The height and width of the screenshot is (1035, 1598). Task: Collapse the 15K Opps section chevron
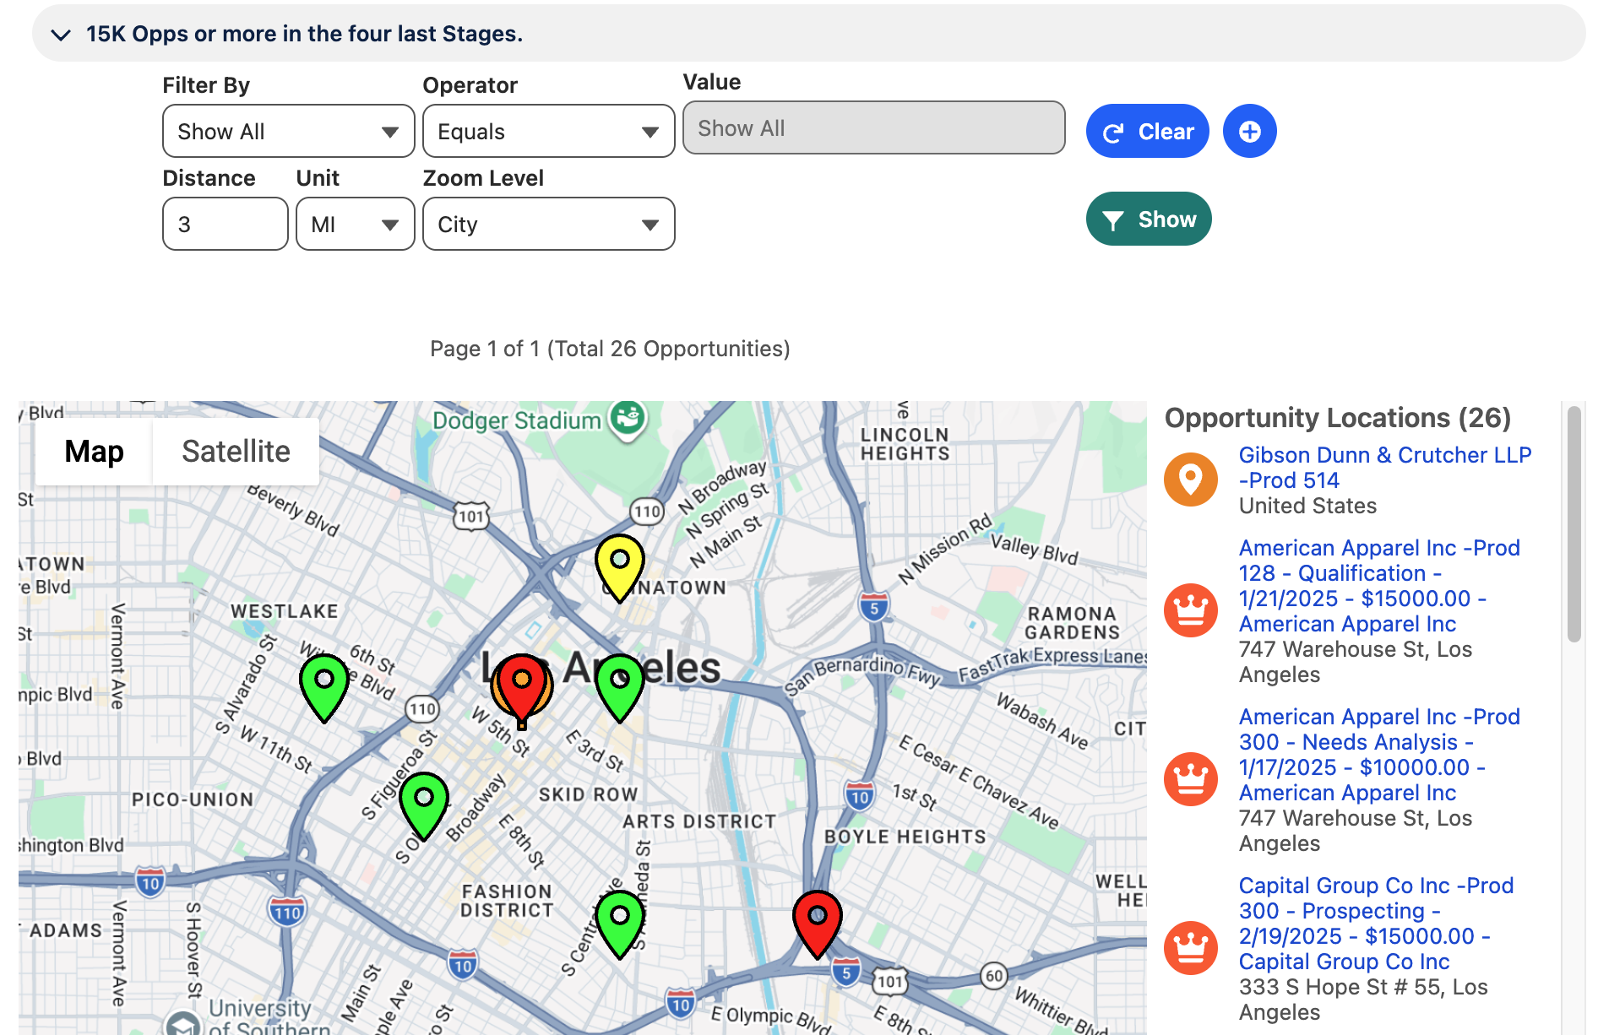point(61,35)
